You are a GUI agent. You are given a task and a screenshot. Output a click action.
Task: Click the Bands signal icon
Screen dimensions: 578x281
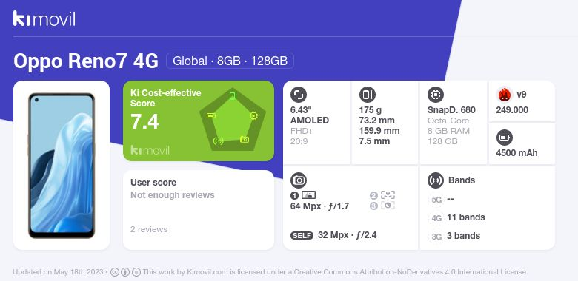pyautogui.click(x=436, y=180)
